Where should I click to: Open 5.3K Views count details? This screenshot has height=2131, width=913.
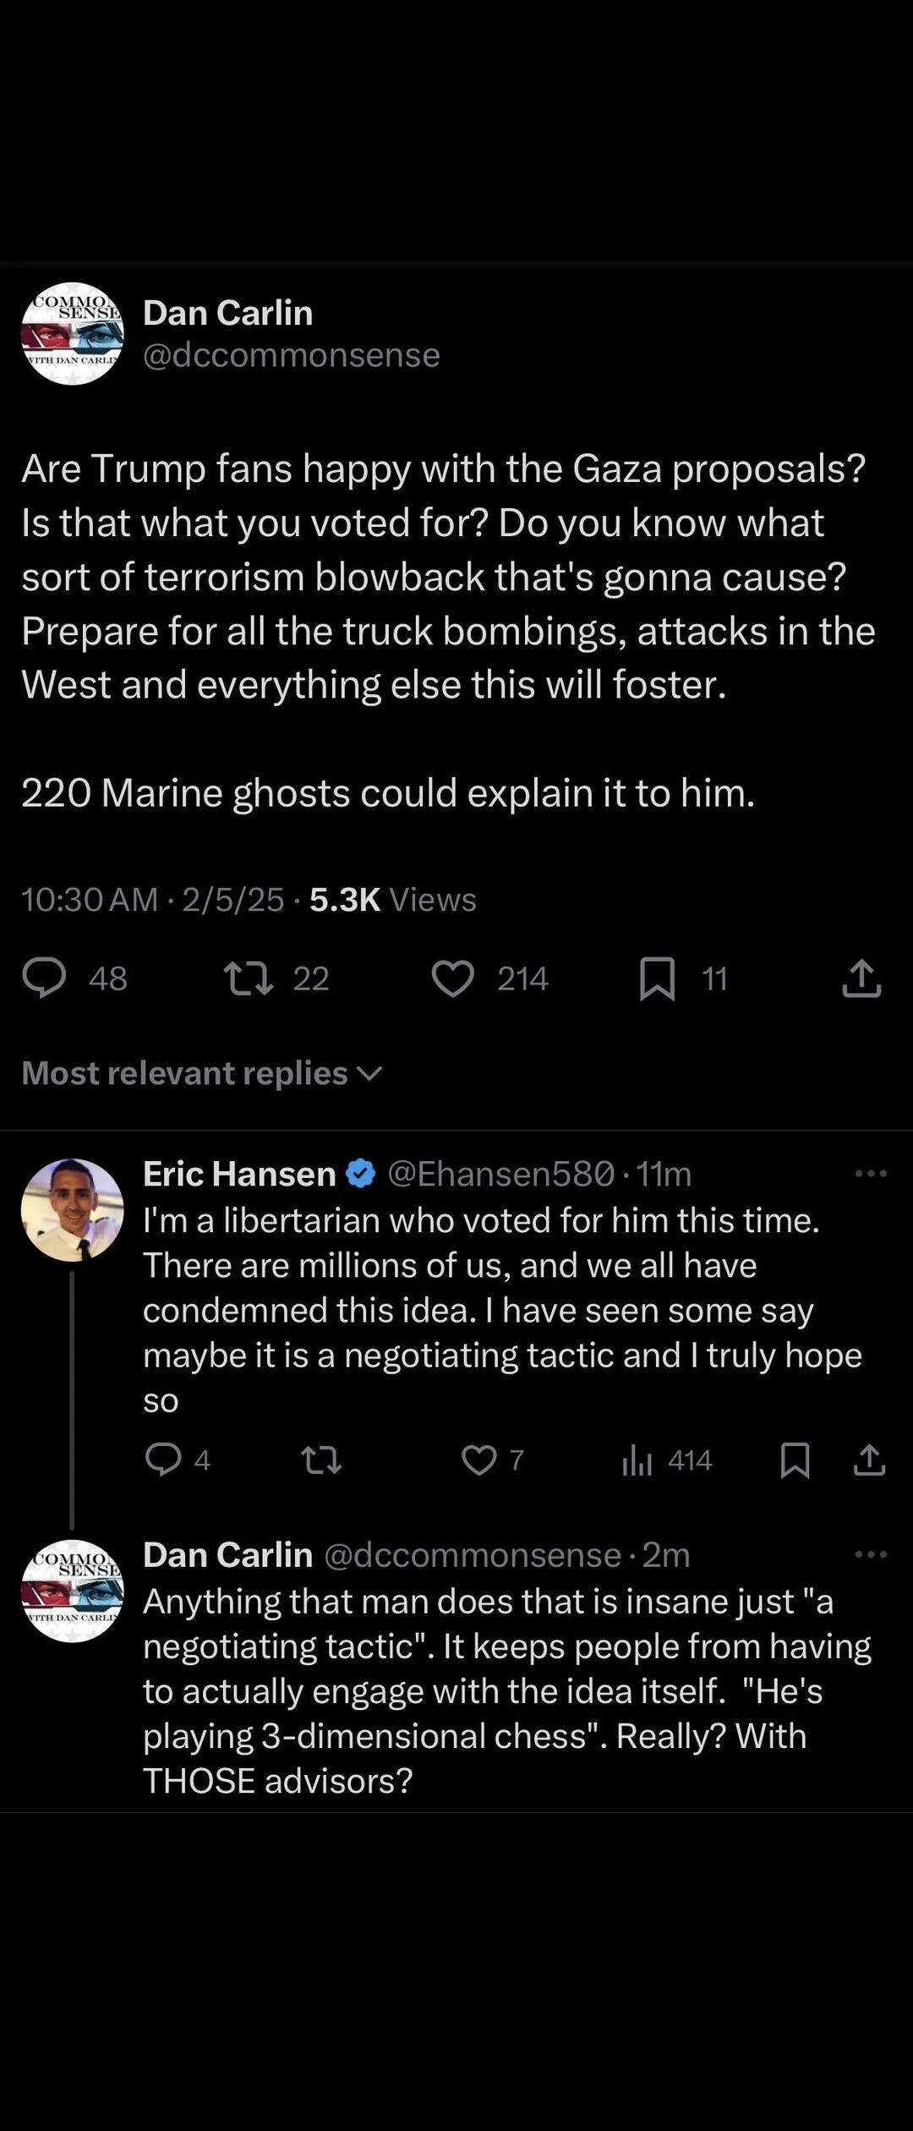pyautogui.click(x=393, y=900)
